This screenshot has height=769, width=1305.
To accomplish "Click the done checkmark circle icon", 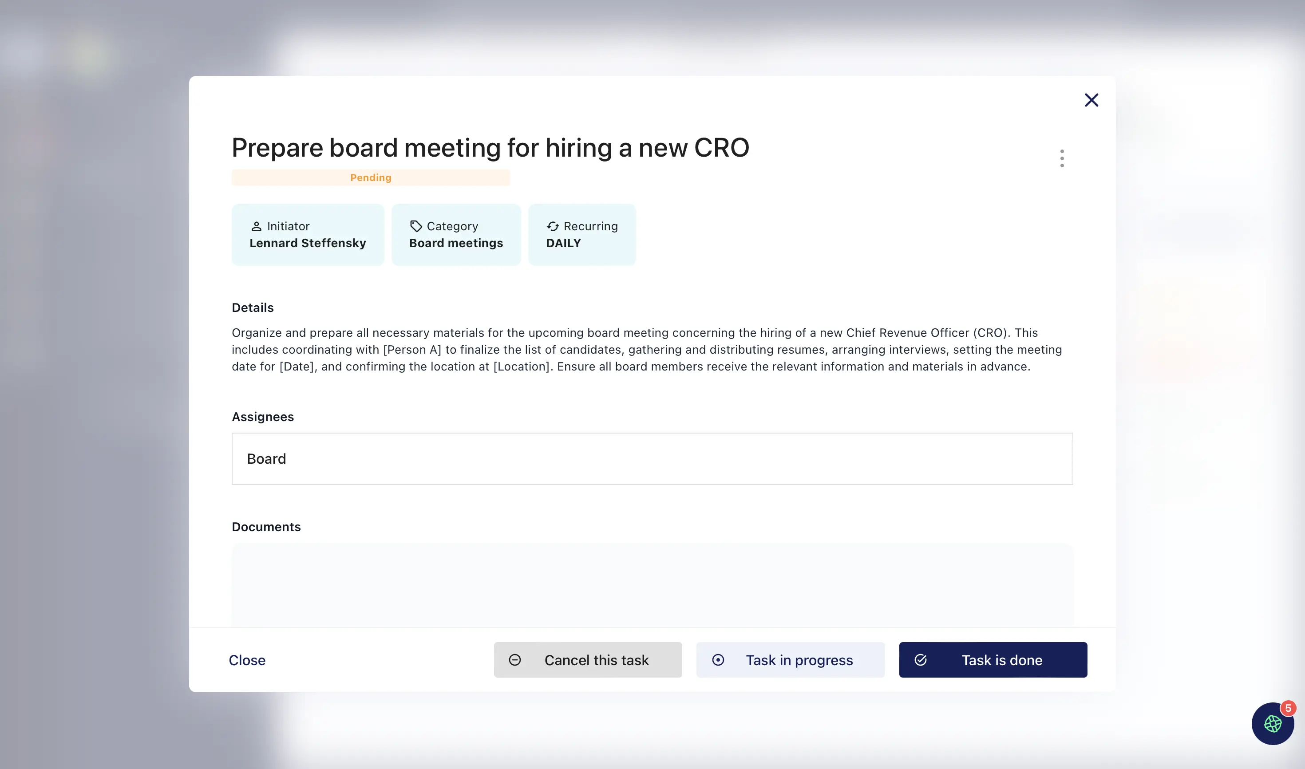I will tap(921, 660).
